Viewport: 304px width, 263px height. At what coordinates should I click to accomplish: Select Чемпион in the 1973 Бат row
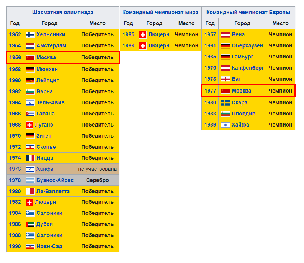coord(281,79)
